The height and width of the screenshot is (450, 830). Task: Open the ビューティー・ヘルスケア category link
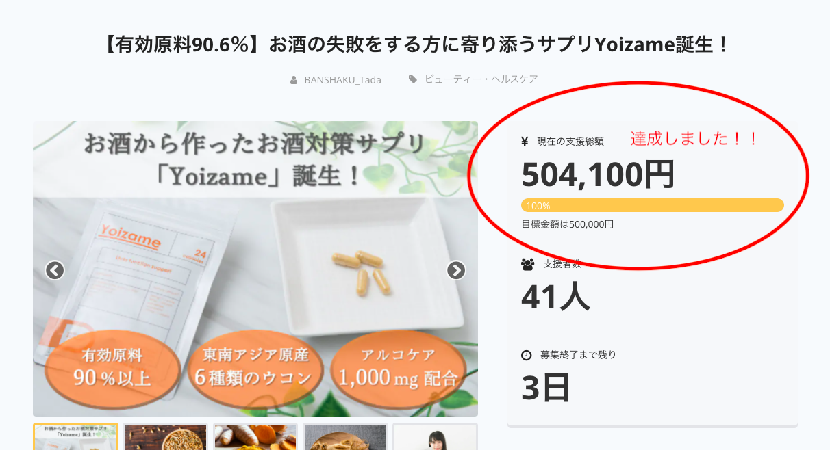click(x=481, y=79)
